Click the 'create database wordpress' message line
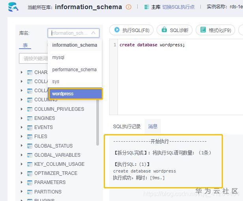The image size is (243, 201). point(144,171)
